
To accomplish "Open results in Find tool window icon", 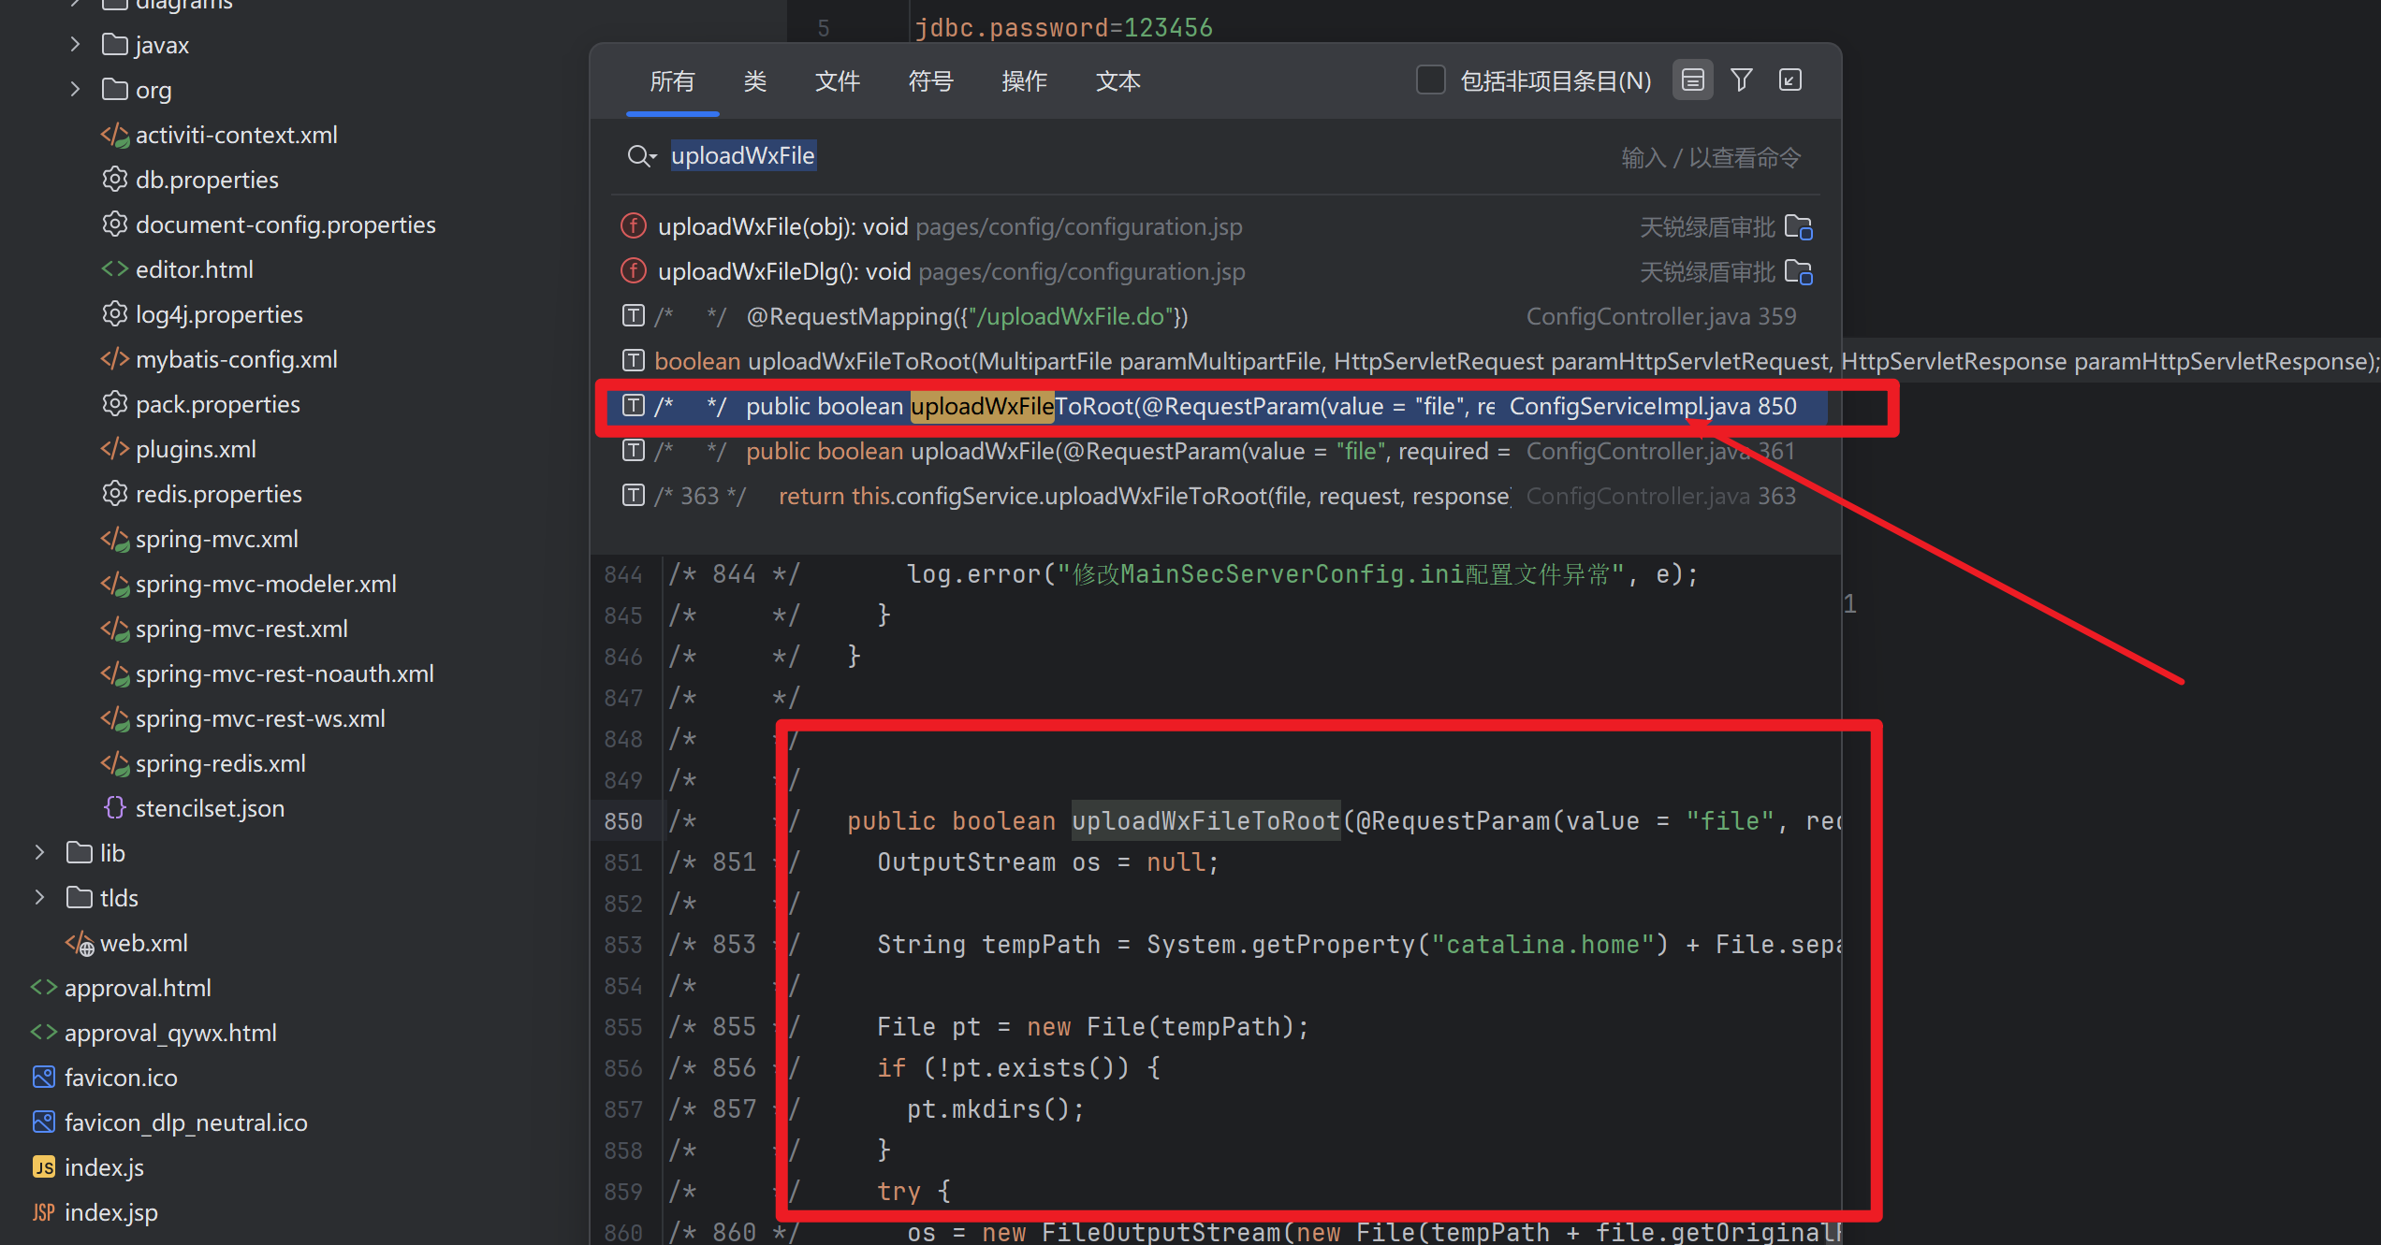I will (1789, 80).
